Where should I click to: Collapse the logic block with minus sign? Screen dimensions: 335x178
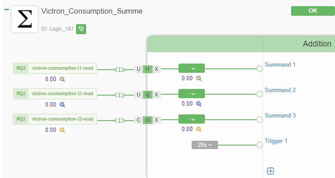7,9
